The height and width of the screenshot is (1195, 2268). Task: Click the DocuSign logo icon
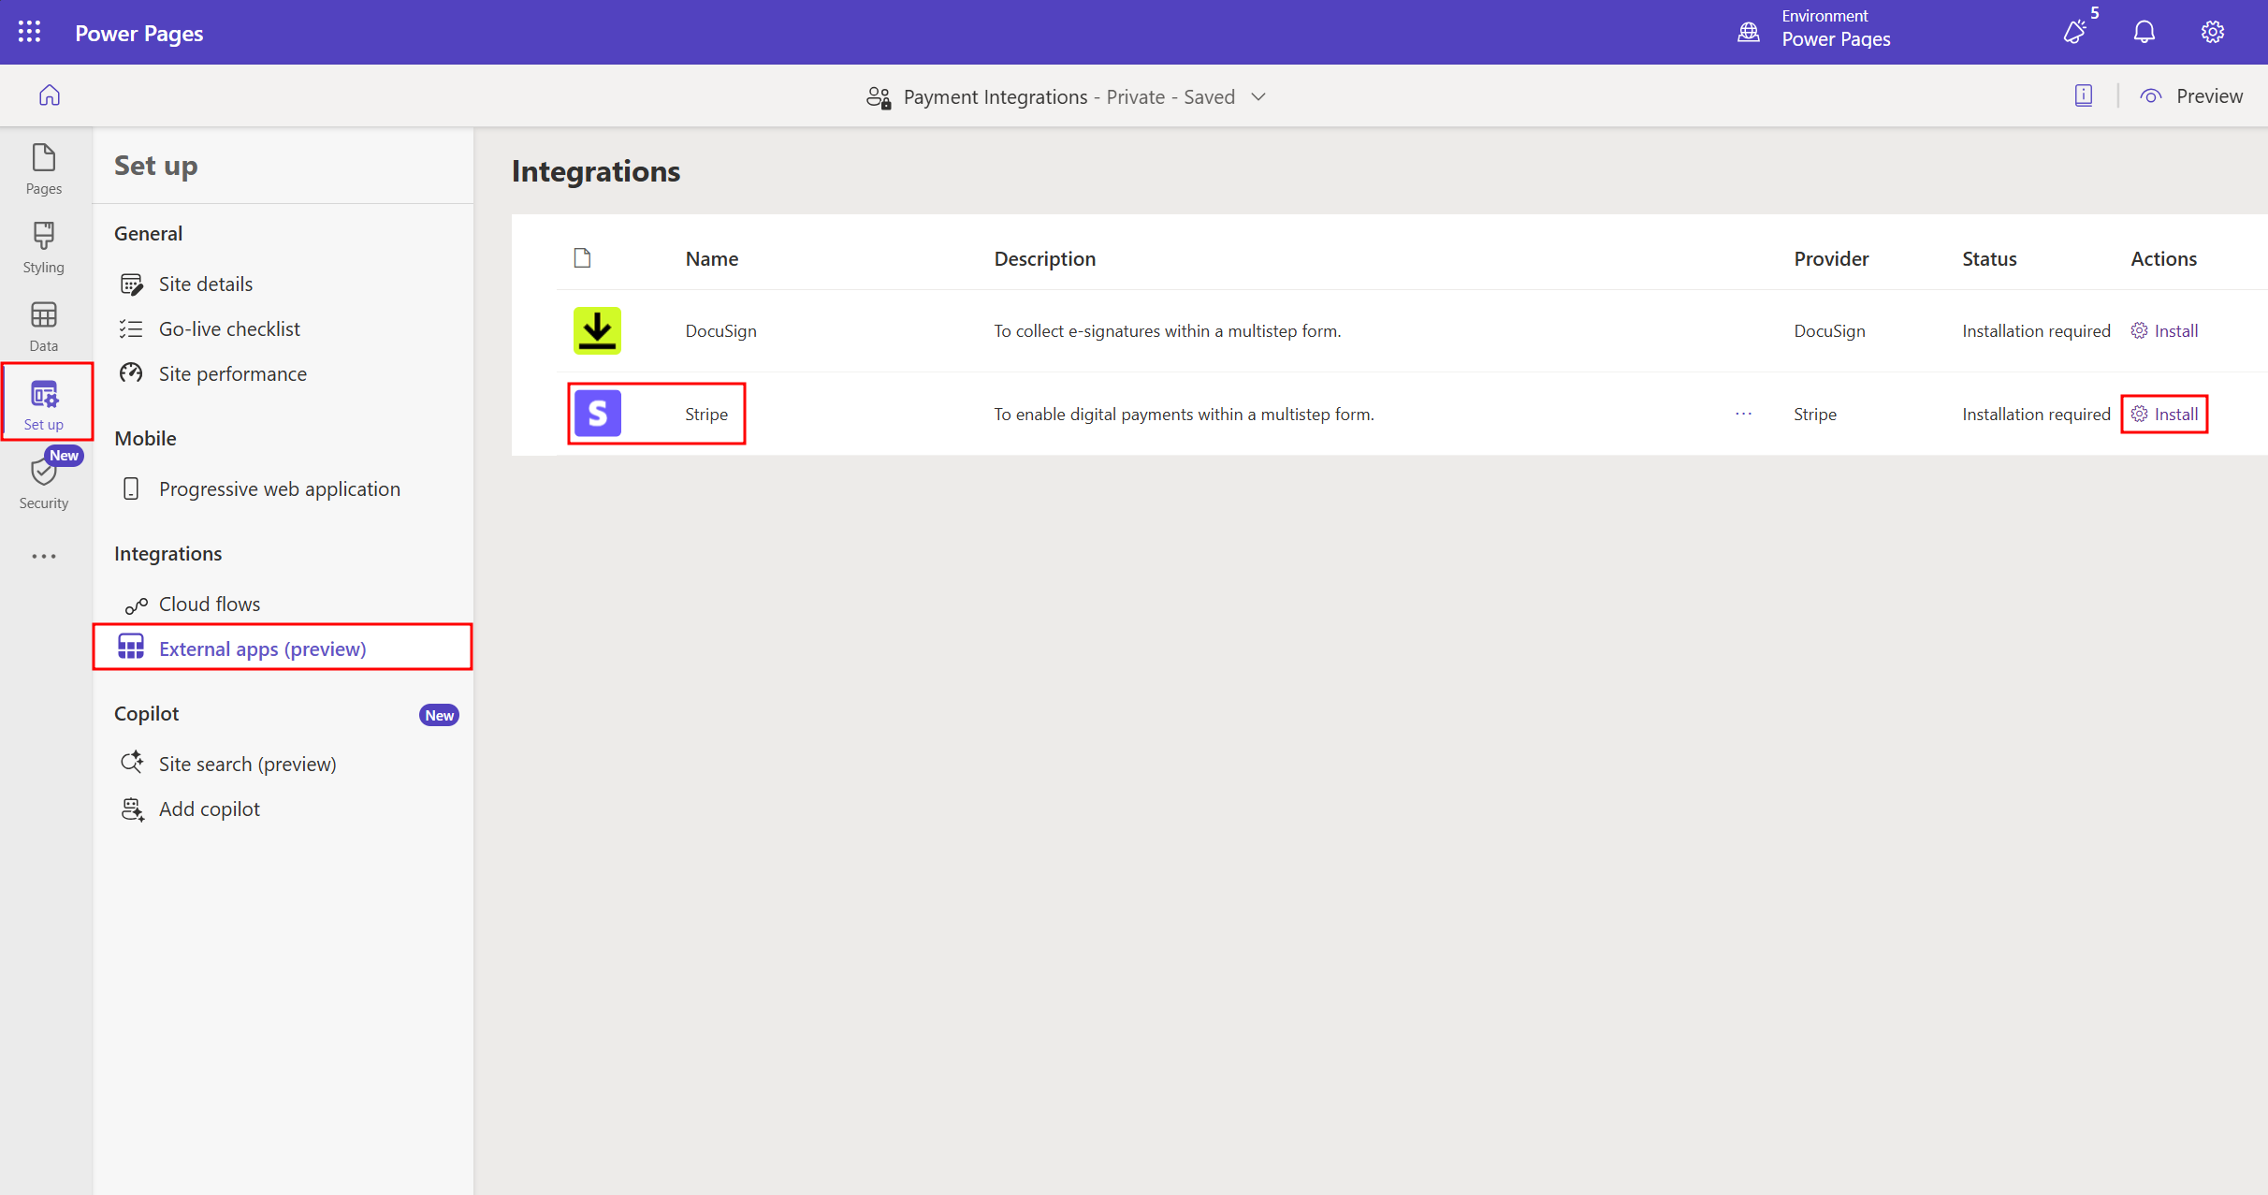coord(597,330)
